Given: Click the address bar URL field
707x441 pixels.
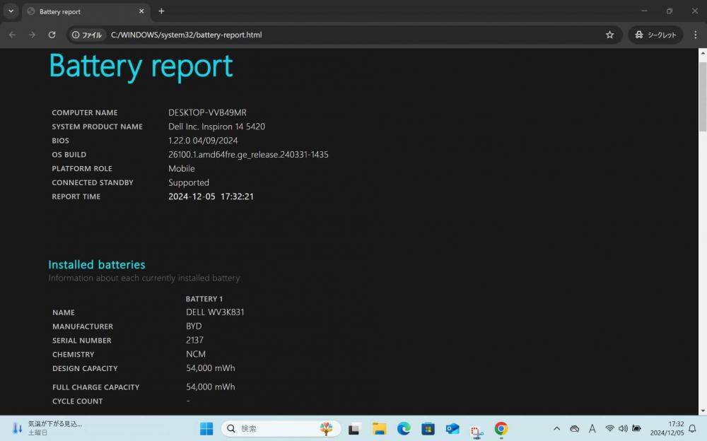Looking at the screenshot, I should click(x=351, y=35).
